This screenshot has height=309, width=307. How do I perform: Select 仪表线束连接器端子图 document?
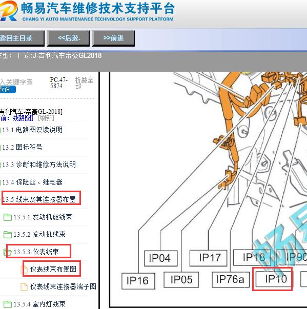coord(63,286)
